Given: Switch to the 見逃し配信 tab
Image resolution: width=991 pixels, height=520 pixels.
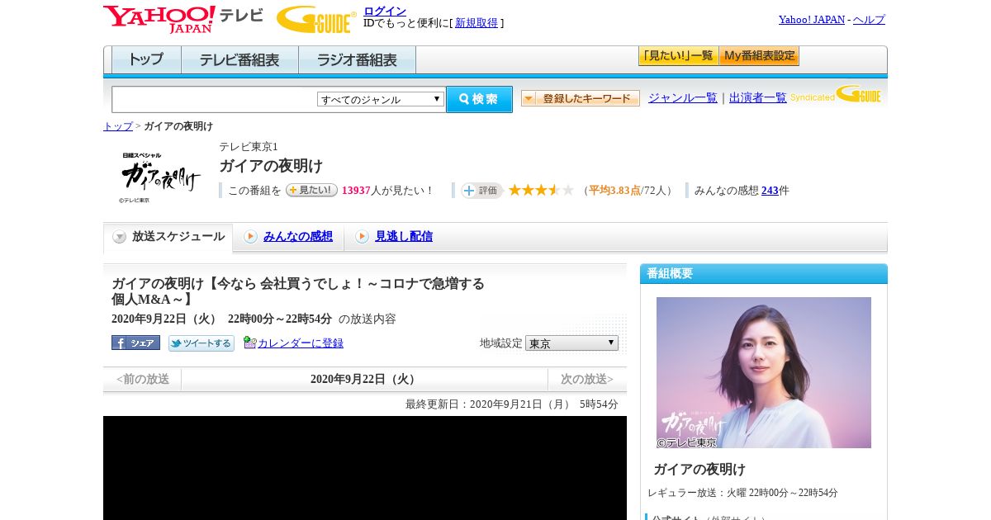Looking at the screenshot, I should (x=404, y=237).
